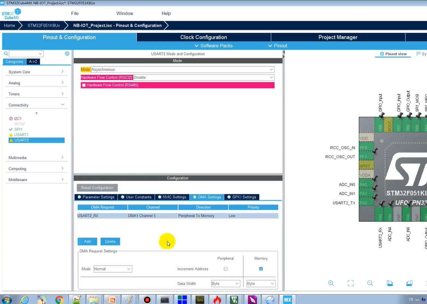The image size is (427, 304).
Task: Click pin PA3 on the chip
Action: (x=380, y=214)
